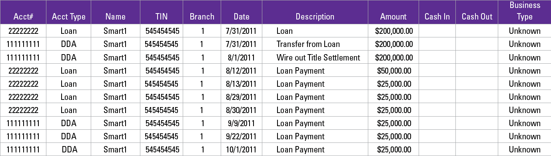
Task: Click the 8/29/2011 date cell
Action: [242, 97]
